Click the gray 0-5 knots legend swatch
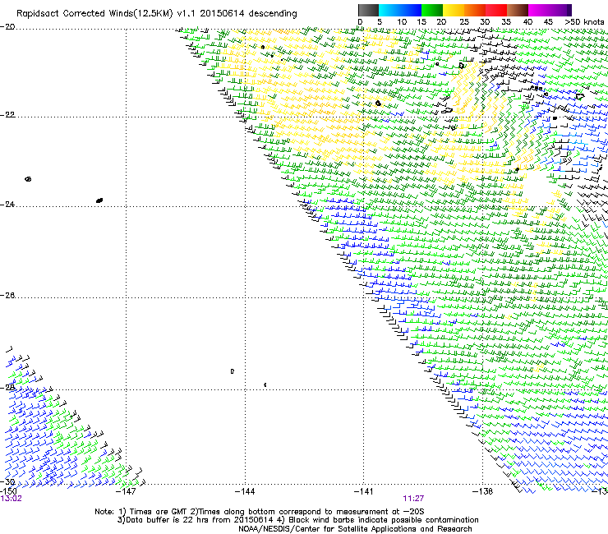 (x=368, y=10)
